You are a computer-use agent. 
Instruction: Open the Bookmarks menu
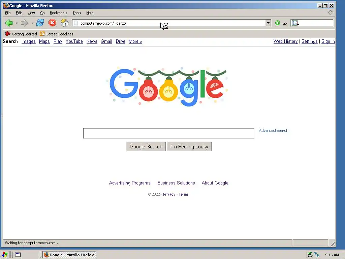tap(59, 13)
